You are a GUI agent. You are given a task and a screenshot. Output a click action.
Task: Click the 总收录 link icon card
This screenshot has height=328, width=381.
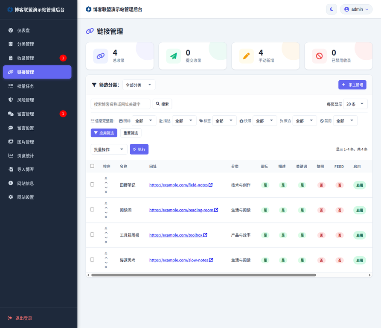101,56
